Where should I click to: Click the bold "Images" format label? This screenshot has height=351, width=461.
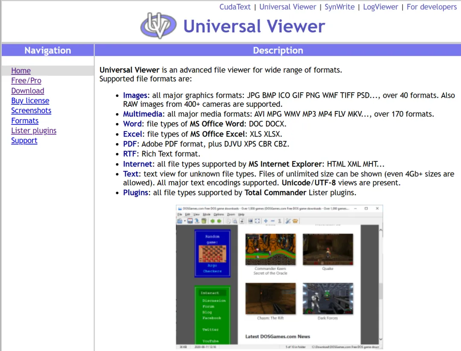coord(135,95)
